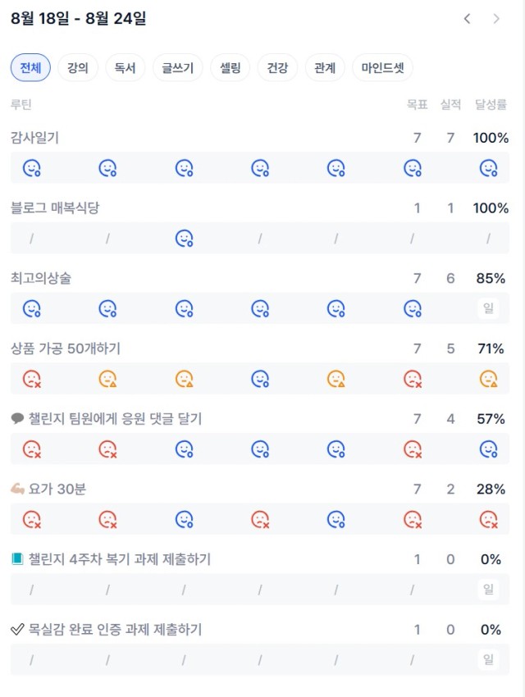Screen dimensions: 525x697
Task: Switch to the 독서 category tab
Action: 125,67
